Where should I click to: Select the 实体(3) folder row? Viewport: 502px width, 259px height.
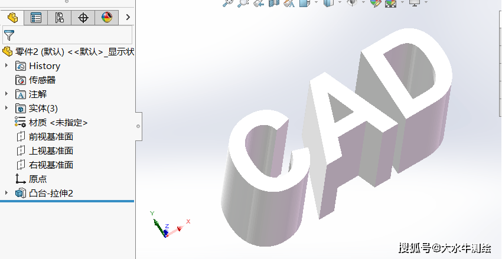coord(37,109)
